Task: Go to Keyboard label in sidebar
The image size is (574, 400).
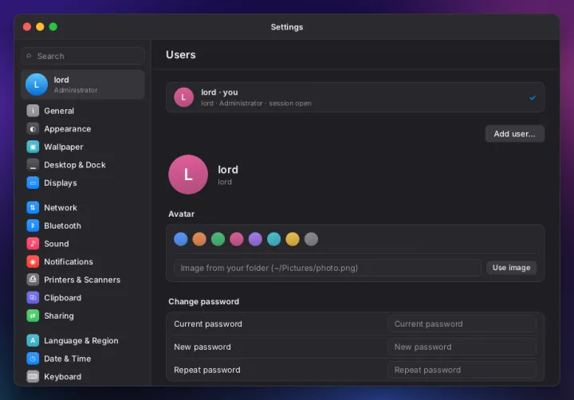Action: click(63, 377)
